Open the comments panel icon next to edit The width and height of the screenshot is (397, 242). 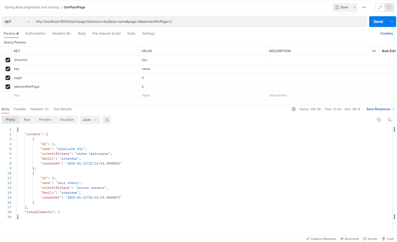[389, 7]
